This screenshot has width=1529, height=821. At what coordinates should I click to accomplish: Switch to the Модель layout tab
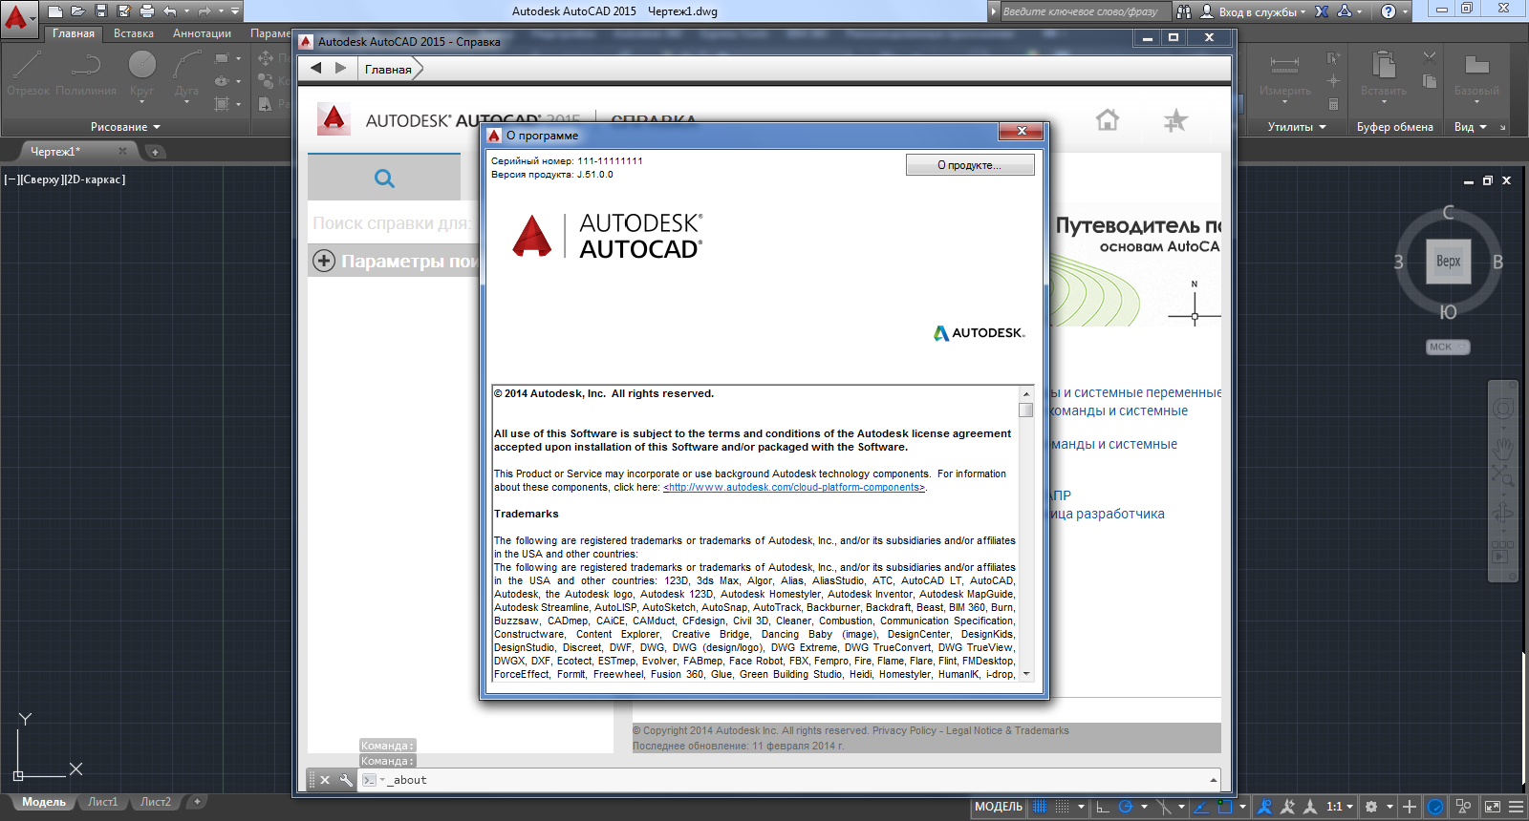[x=44, y=802]
